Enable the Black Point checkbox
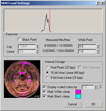106x111 pixels. tap(19, 39)
